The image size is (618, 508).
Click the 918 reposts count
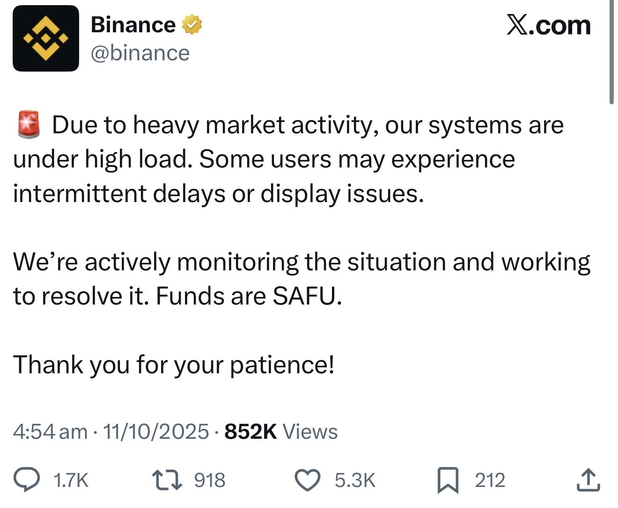[209, 480]
